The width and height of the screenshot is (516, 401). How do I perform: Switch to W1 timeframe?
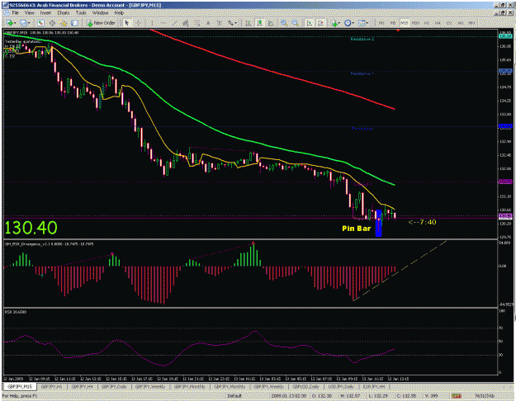[461, 23]
